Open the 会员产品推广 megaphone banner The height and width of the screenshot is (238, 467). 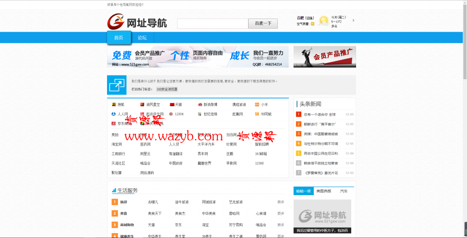(324, 56)
